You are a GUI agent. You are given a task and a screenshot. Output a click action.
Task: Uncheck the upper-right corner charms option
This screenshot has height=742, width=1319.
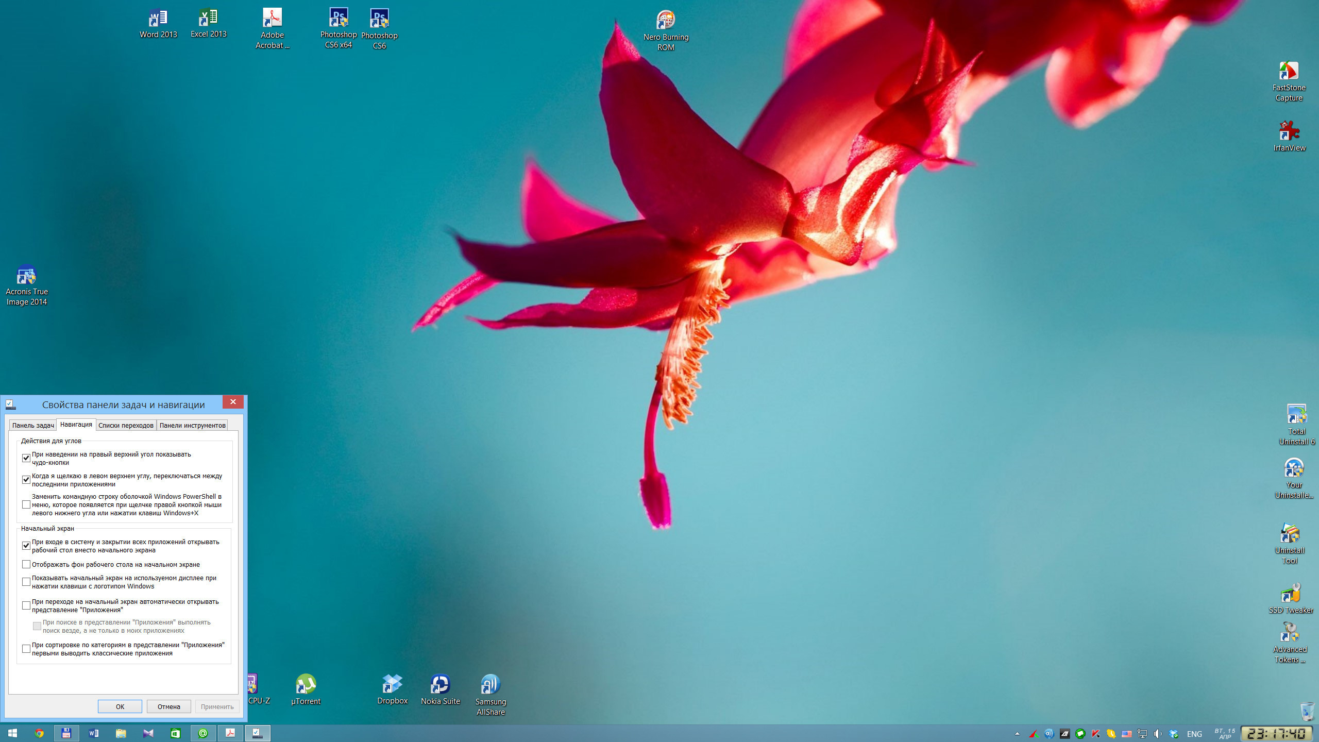pos(26,458)
